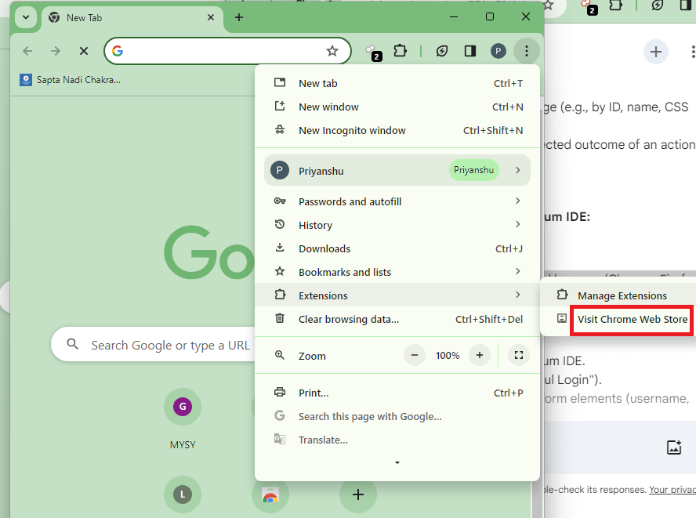This screenshot has width=696, height=518.
Task: Select Search this page with Google
Action: [x=397, y=416]
